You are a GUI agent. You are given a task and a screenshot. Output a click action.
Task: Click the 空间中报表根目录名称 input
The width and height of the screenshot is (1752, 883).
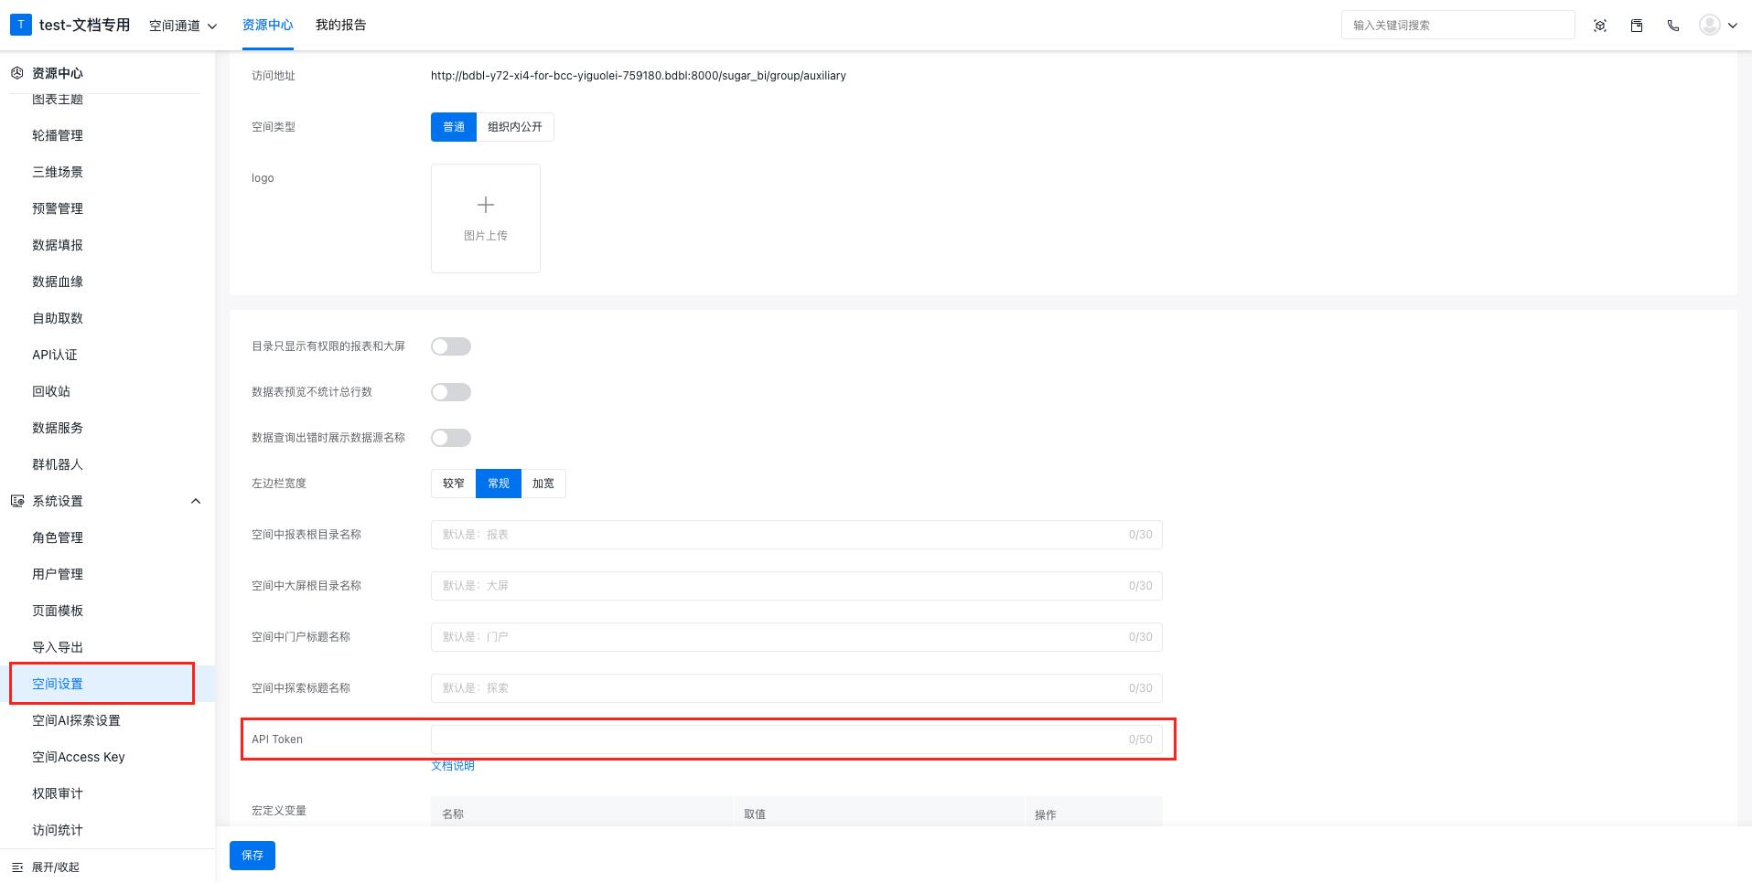click(797, 535)
